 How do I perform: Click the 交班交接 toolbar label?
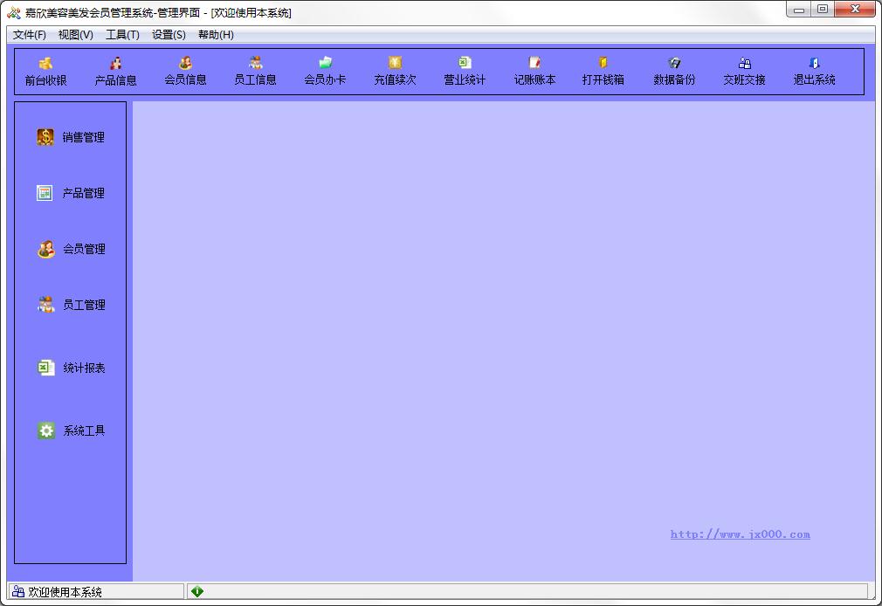click(x=744, y=80)
